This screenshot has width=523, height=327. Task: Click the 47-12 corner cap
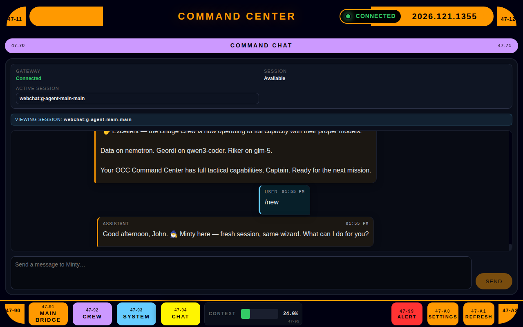(x=507, y=16)
